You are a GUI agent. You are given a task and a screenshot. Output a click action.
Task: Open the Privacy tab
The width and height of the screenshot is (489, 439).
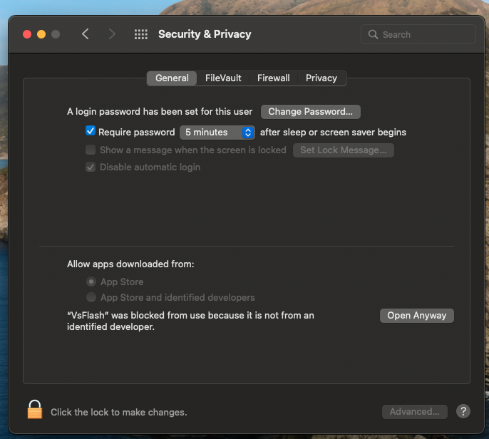(x=321, y=78)
